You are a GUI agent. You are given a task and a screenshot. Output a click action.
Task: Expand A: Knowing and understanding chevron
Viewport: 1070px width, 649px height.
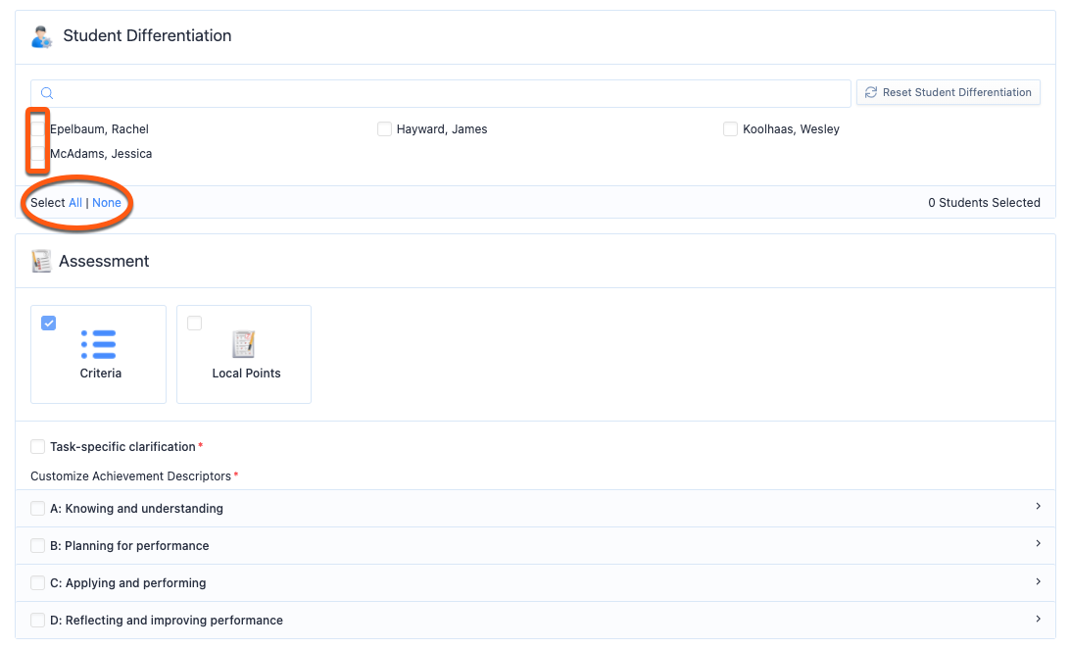point(1038,507)
